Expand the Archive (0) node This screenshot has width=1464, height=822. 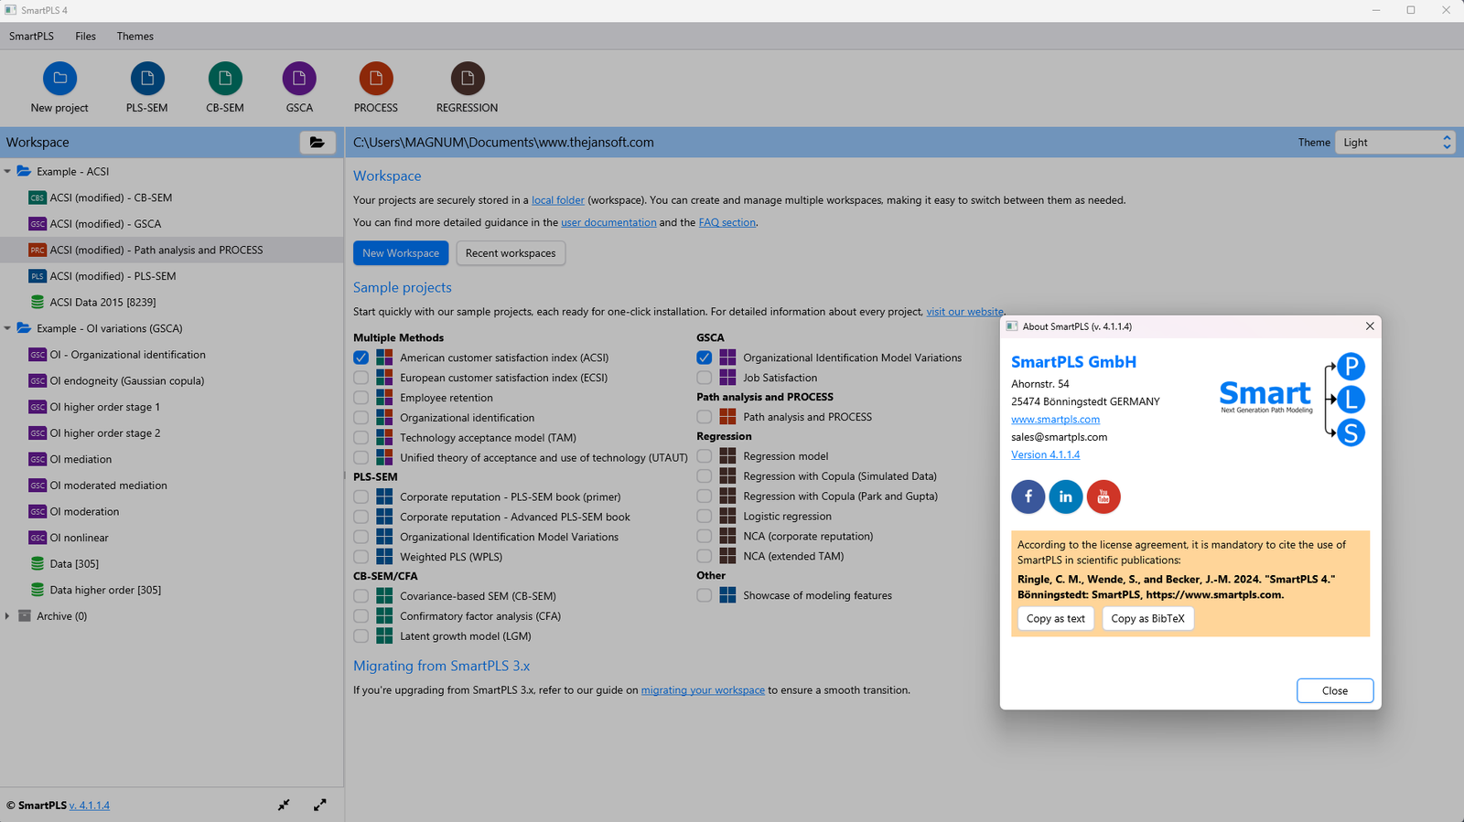tap(7, 616)
